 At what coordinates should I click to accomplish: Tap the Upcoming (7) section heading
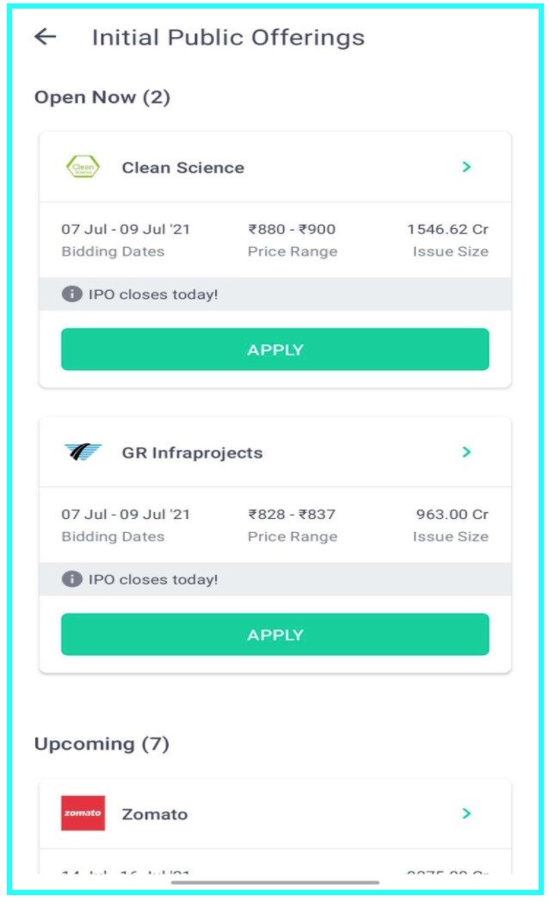(x=102, y=744)
